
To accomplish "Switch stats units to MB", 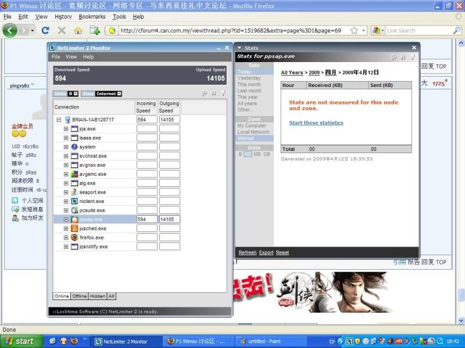I will 257,154.
